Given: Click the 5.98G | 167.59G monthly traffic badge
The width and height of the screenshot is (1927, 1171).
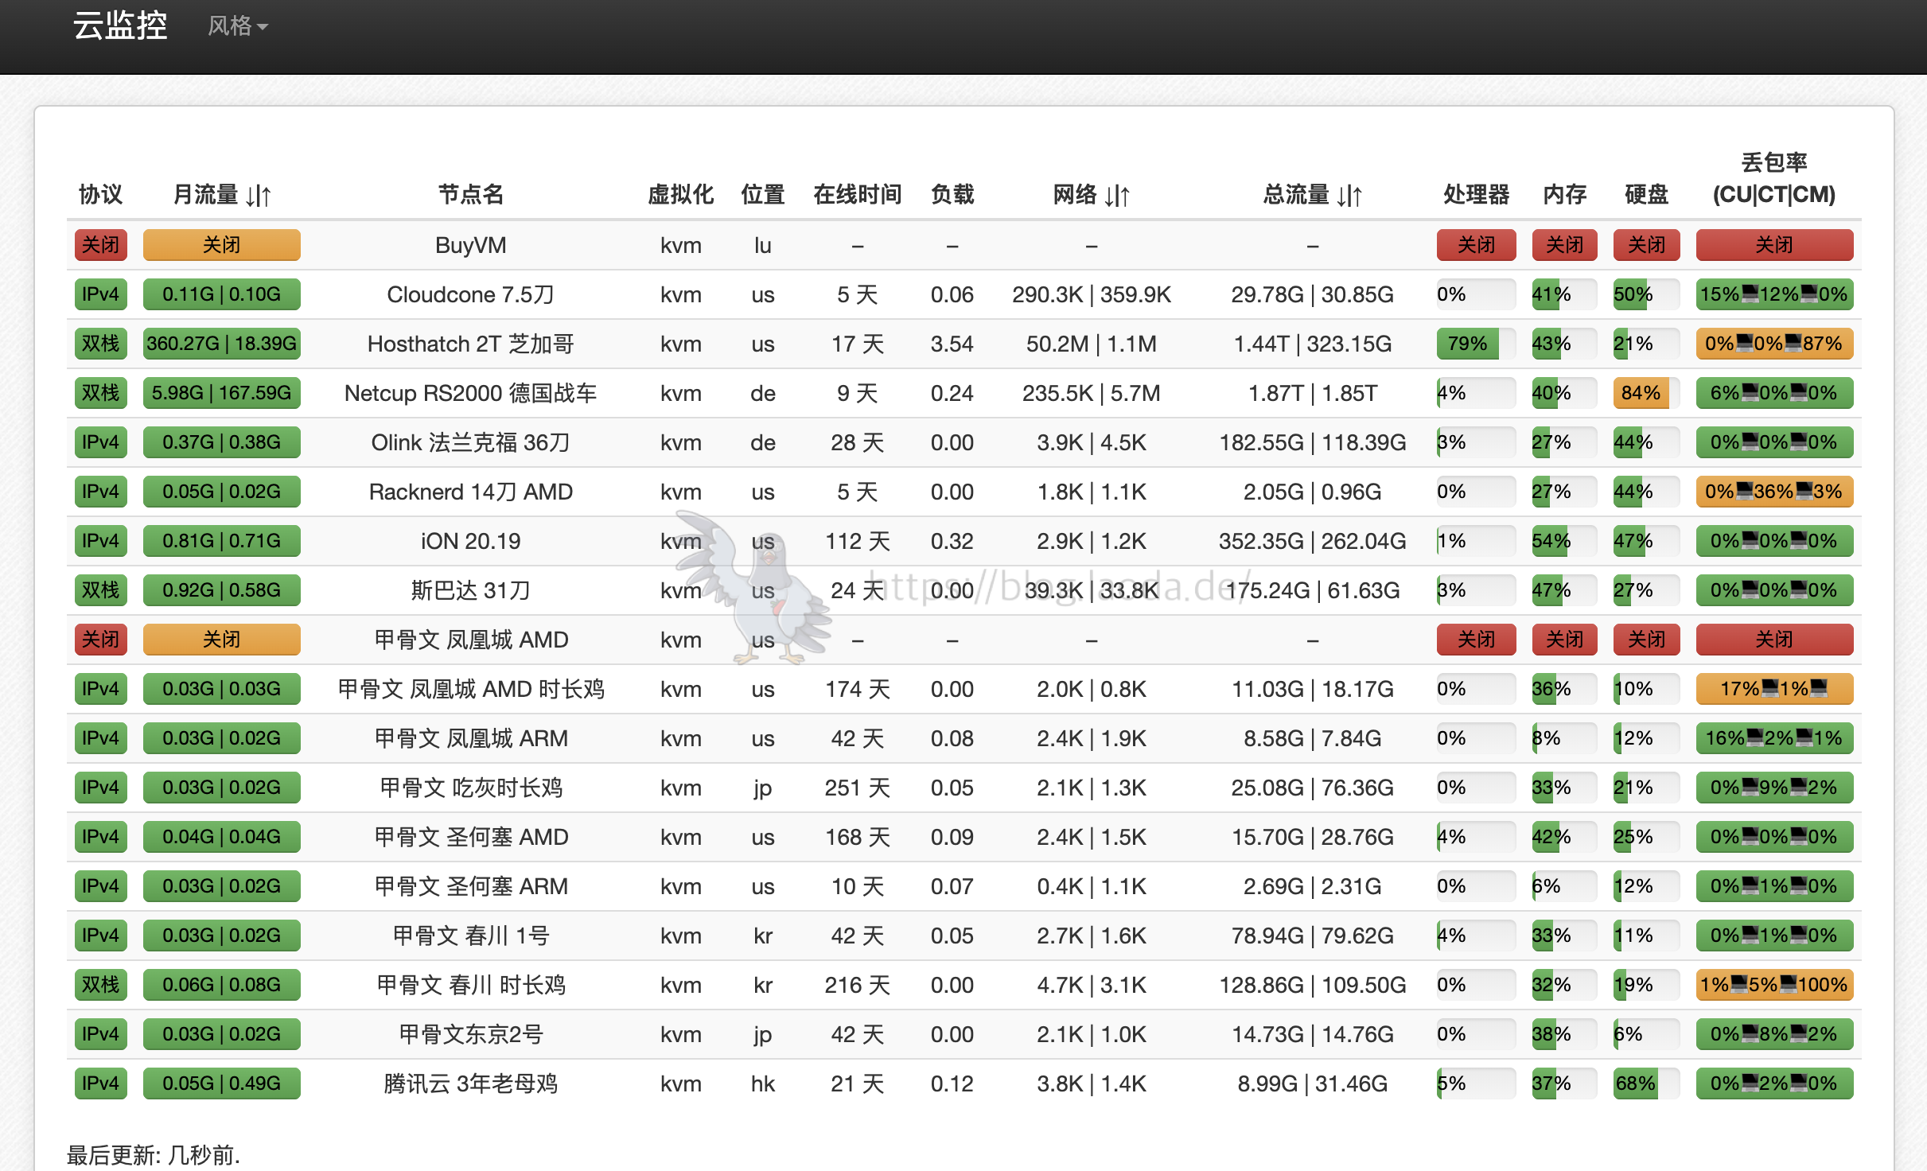Looking at the screenshot, I should tap(221, 393).
